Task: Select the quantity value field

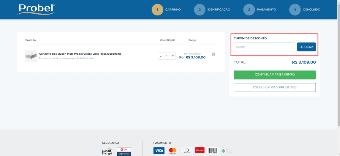Action: [167, 56]
